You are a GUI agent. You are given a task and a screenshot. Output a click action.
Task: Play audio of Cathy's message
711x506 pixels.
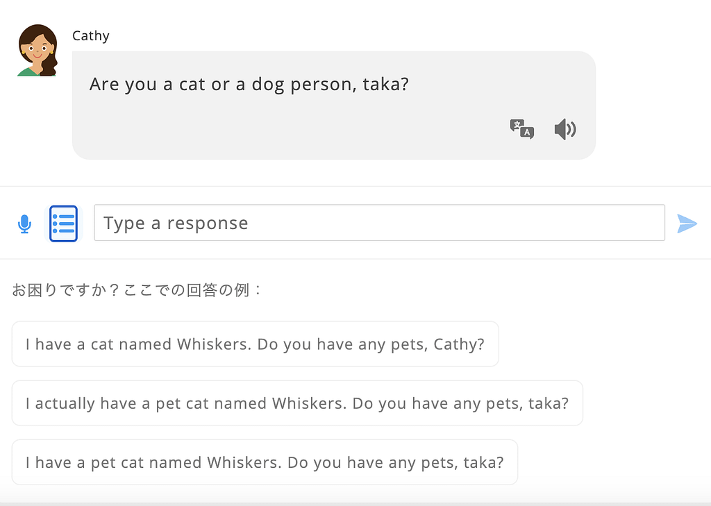[x=565, y=129]
